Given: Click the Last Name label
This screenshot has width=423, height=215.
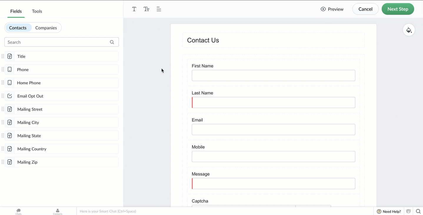Looking at the screenshot, I should pyautogui.click(x=202, y=93).
